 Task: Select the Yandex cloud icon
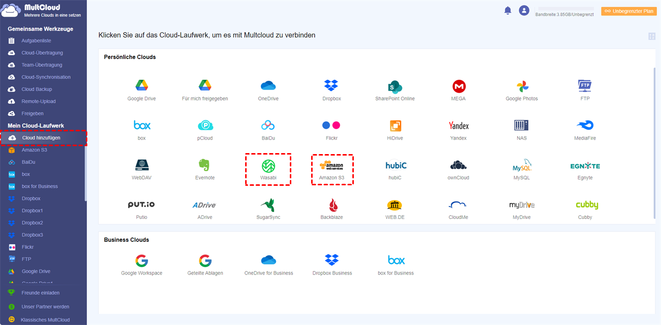tap(459, 125)
